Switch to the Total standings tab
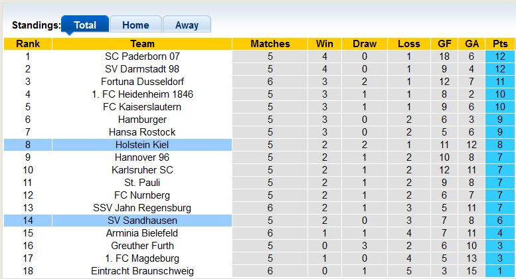The width and height of the screenshot is (516, 279). pyautogui.click(x=85, y=25)
